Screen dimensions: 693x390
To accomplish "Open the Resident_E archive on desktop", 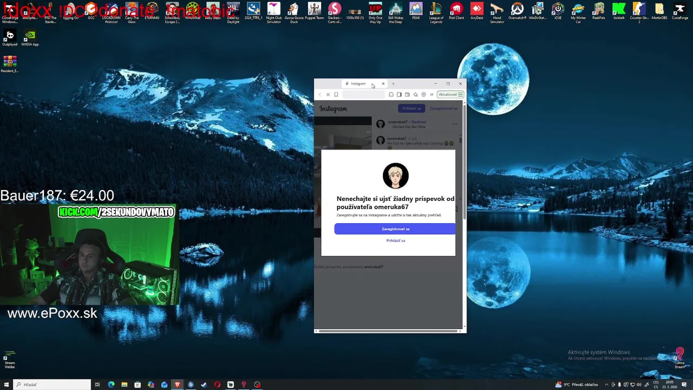I will tap(10, 64).
